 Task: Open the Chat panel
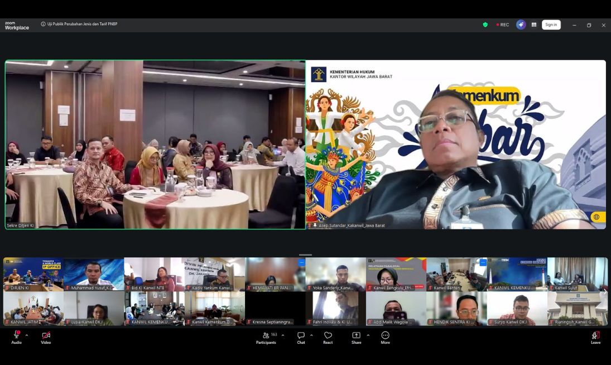(x=301, y=337)
